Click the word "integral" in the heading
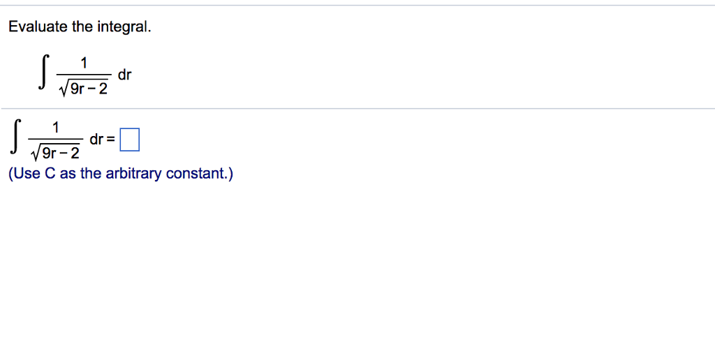This screenshot has width=715, height=358. click(126, 27)
